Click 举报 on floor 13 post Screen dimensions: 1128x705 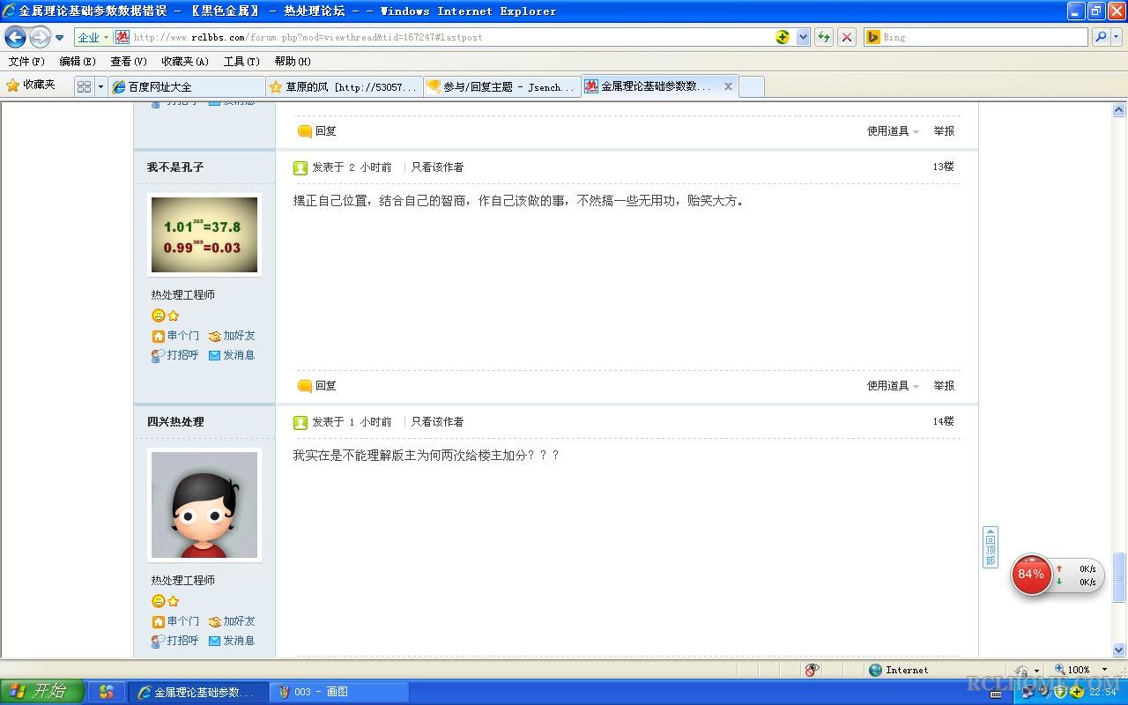[944, 385]
